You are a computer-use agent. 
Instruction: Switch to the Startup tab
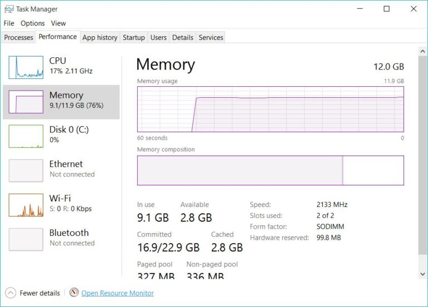134,37
